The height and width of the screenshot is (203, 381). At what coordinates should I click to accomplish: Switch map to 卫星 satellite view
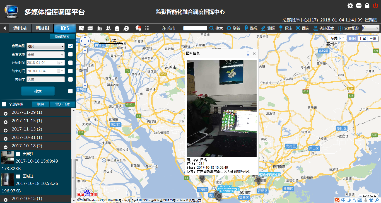tap(362, 39)
